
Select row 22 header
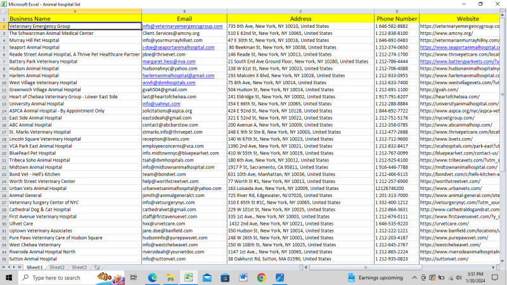coord(4,167)
